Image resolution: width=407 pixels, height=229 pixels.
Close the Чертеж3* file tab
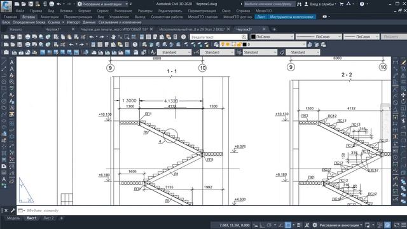tap(264, 29)
